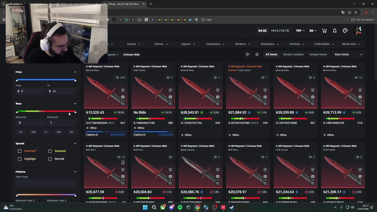
Task: Click the zoom magnifier on the No Bids card
Action: click(170, 104)
